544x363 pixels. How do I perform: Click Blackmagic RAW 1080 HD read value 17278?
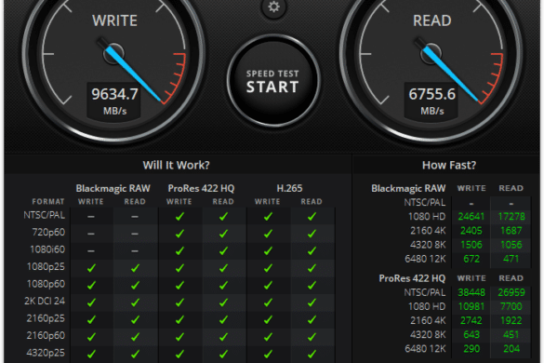coord(511,217)
